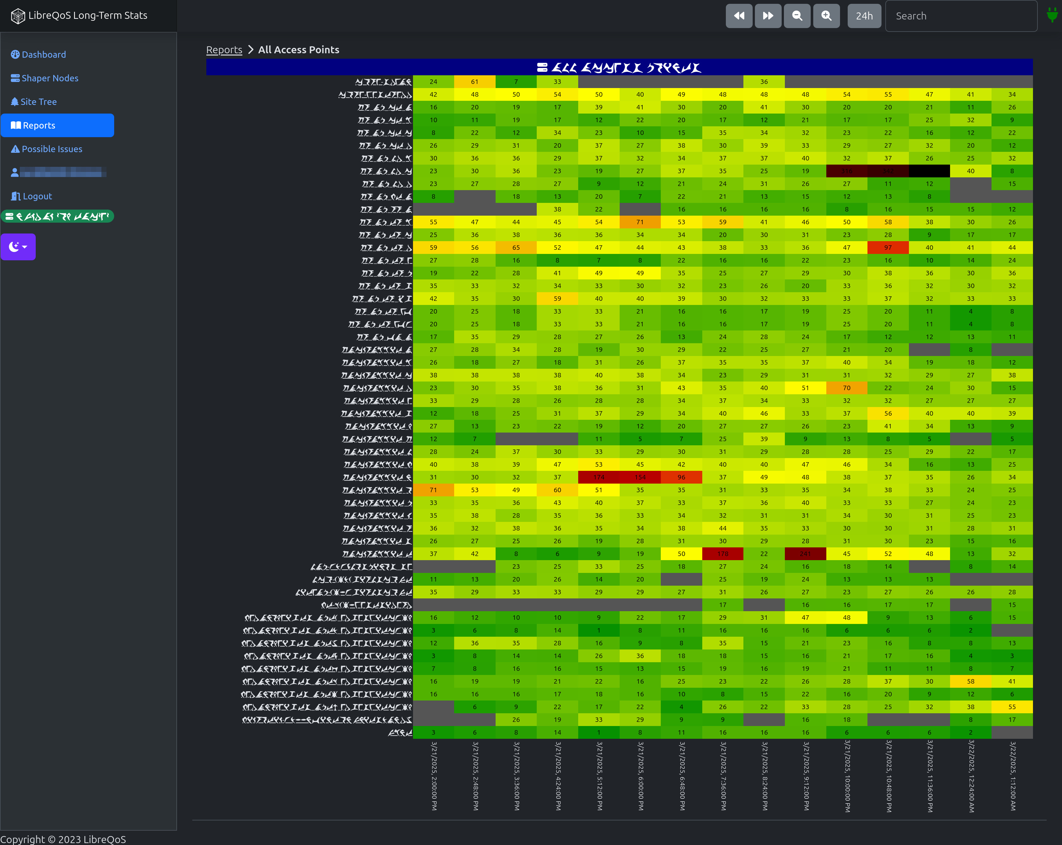Open the dark mode theme dropdown

(18, 247)
